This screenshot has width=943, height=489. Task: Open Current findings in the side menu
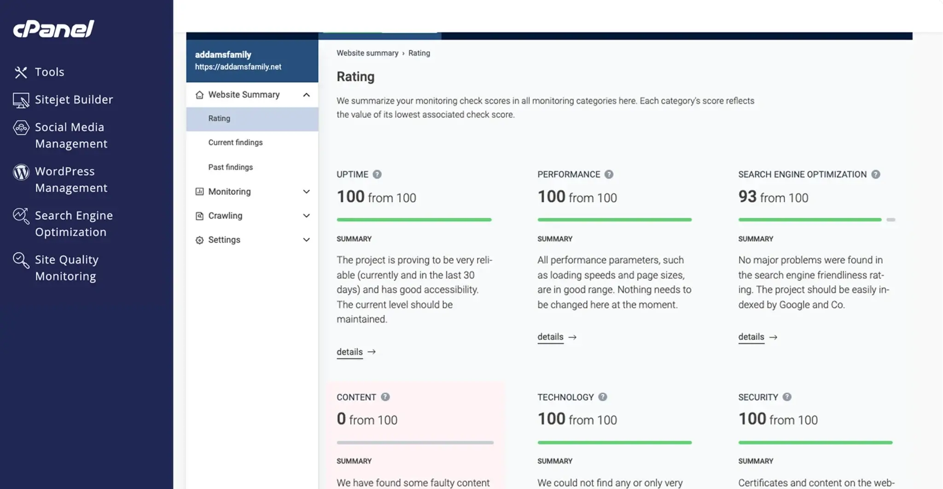(x=235, y=143)
